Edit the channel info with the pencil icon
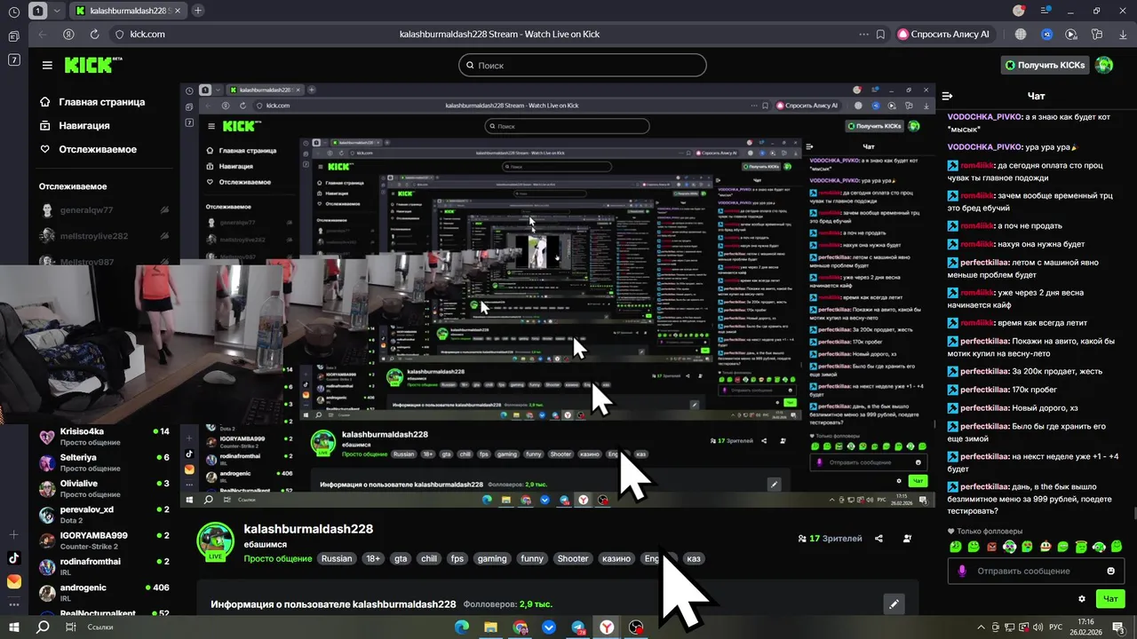Viewport: 1137px width, 639px height. click(894, 604)
